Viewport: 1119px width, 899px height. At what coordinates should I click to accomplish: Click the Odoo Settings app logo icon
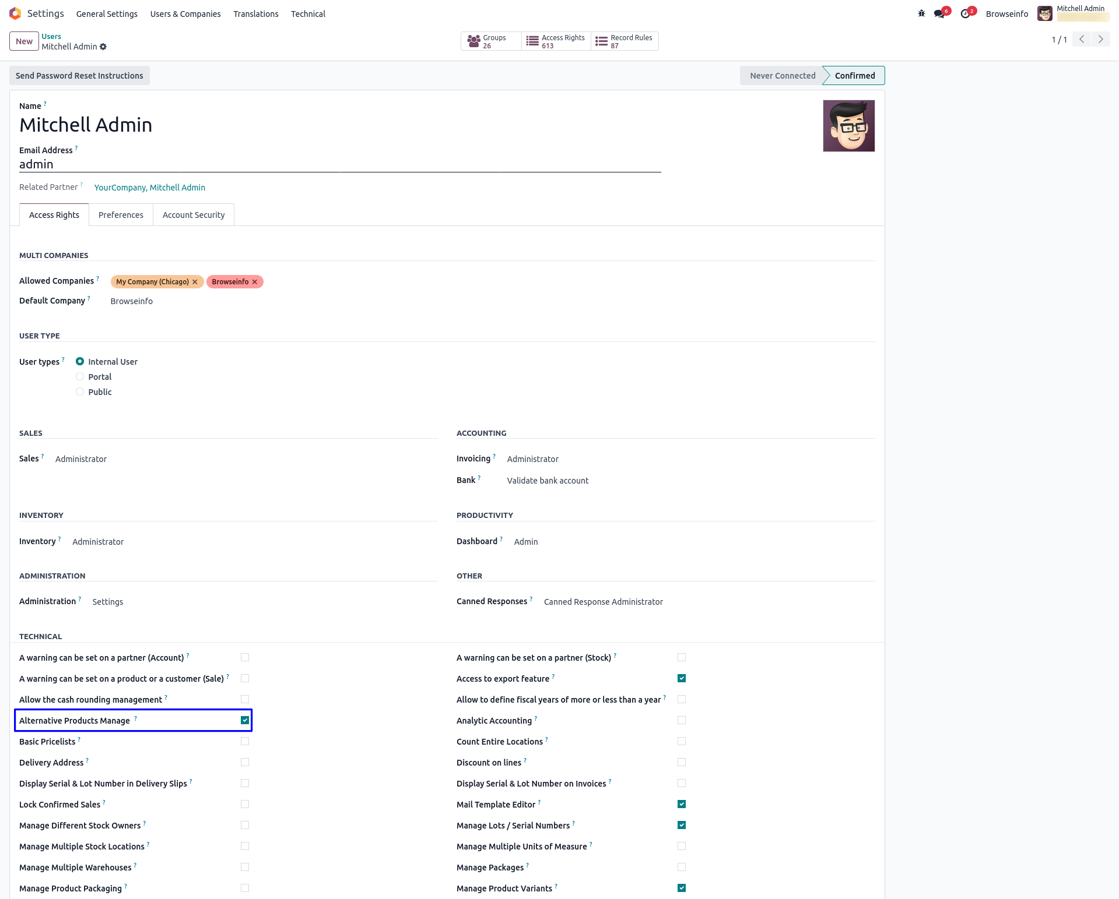coord(15,13)
